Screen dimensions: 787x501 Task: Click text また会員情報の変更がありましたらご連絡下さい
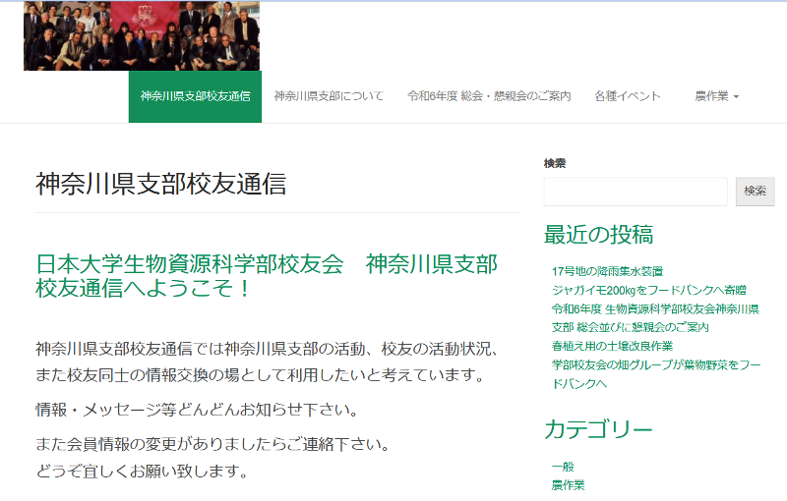[213, 444]
